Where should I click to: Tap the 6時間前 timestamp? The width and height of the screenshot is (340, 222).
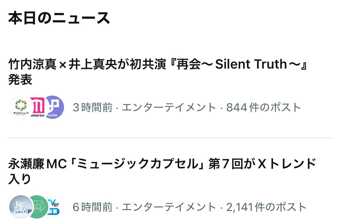click(92, 207)
